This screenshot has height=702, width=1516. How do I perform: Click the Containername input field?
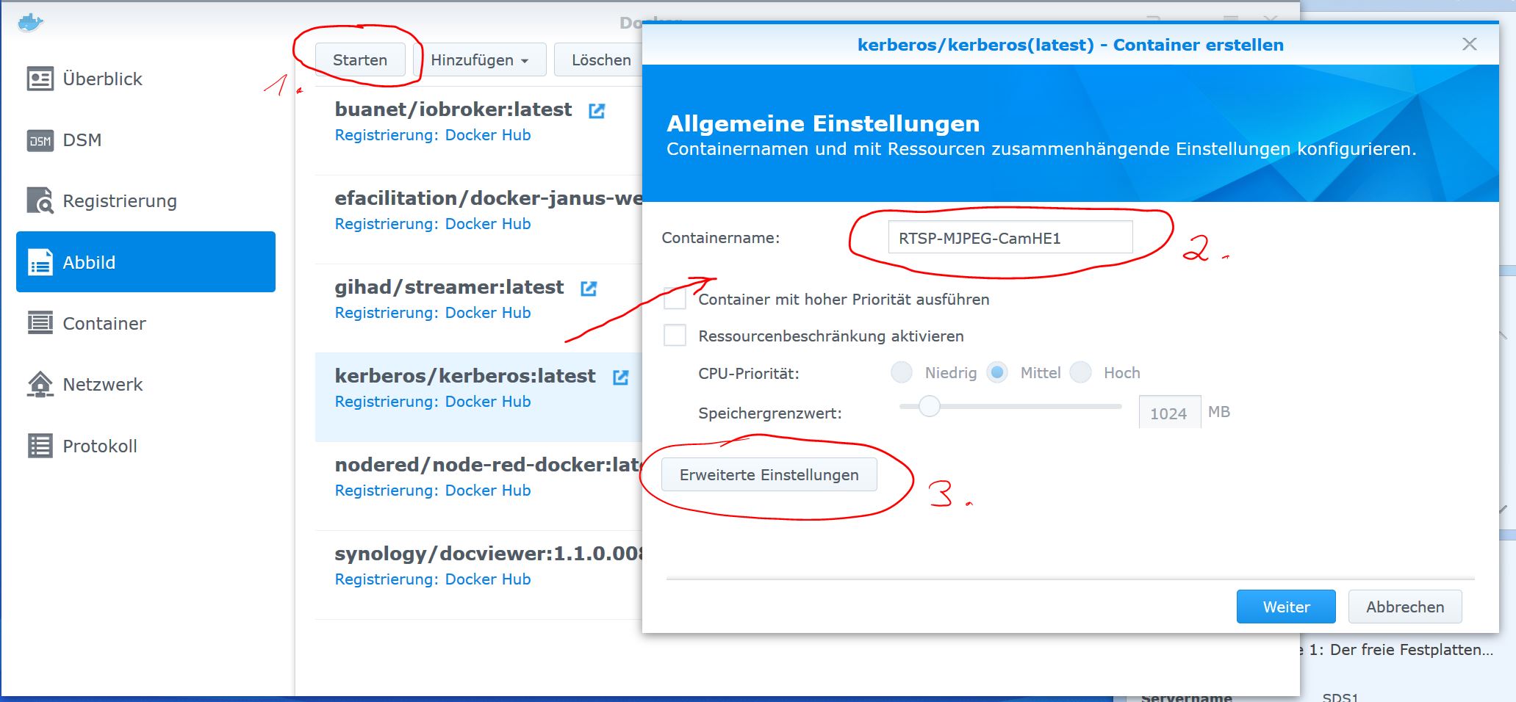tap(1010, 237)
